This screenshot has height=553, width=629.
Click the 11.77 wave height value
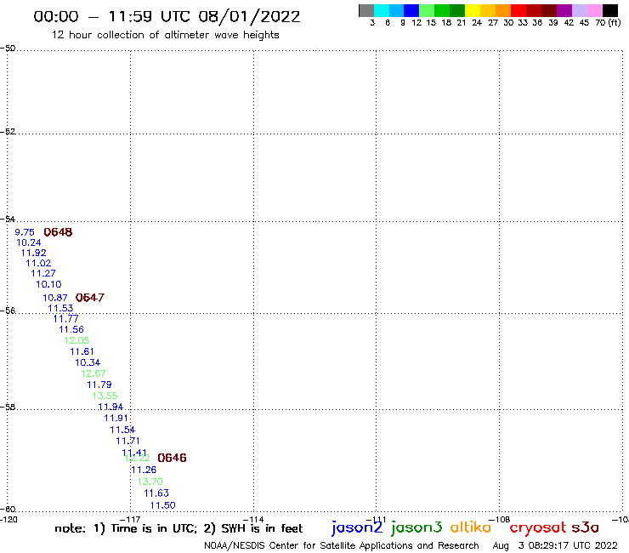tap(66, 319)
